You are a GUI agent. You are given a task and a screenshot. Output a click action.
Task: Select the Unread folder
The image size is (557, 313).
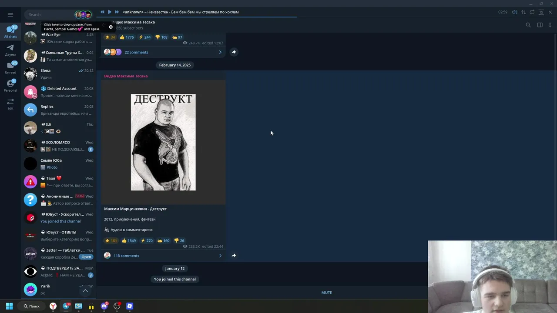point(10,68)
